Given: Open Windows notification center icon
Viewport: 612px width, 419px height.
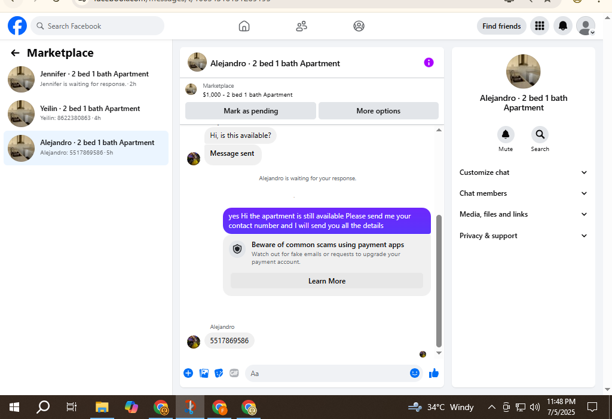Looking at the screenshot, I should (592, 407).
